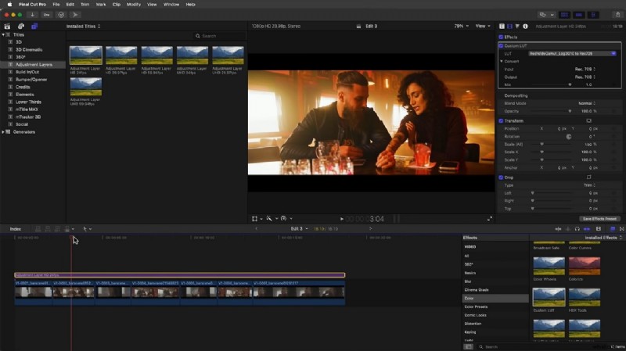
Task: Open the Trim menu
Action: (x=85, y=5)
